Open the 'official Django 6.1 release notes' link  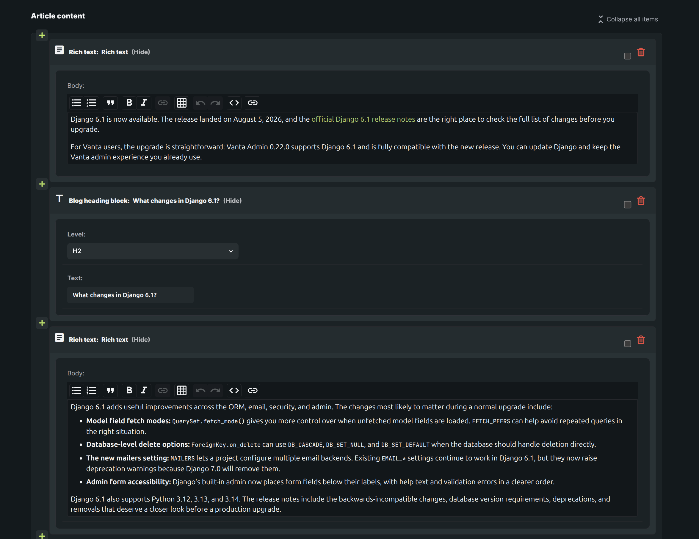coord(363,119)
